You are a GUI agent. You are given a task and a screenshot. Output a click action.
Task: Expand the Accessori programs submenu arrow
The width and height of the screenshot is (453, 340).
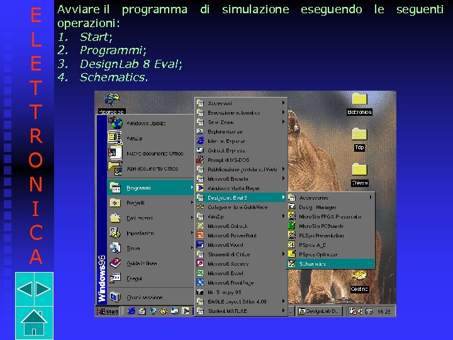283,103
